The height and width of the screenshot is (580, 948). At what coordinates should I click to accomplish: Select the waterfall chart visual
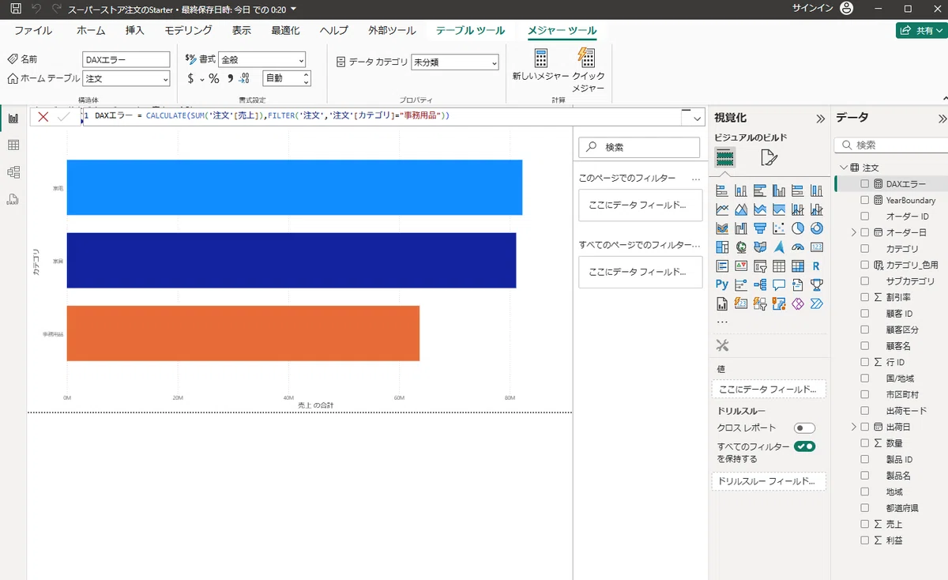pyautogui.click(x=741, y=228)
